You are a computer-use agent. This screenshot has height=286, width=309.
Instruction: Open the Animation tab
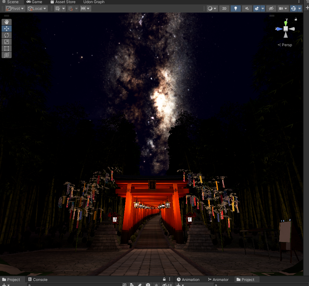click(188, 279)
